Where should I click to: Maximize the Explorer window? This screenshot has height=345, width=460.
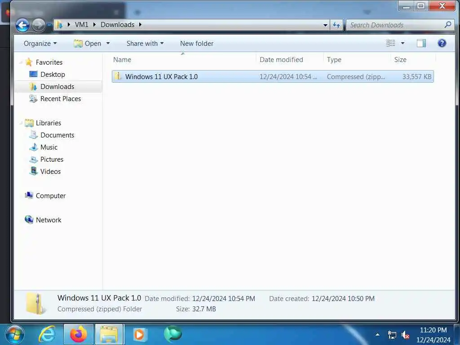421,6
